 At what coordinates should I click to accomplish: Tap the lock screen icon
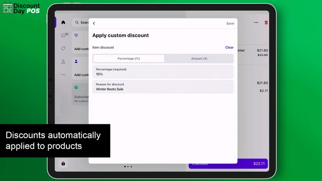pyautogui.click(x=63, y=164)
